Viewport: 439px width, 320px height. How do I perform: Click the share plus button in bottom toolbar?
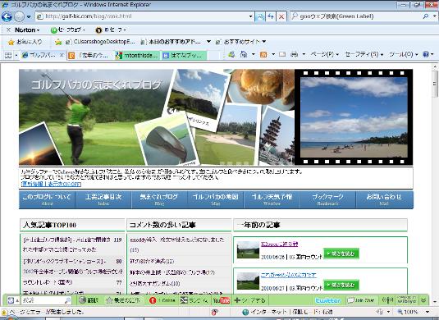click(249, 300)
